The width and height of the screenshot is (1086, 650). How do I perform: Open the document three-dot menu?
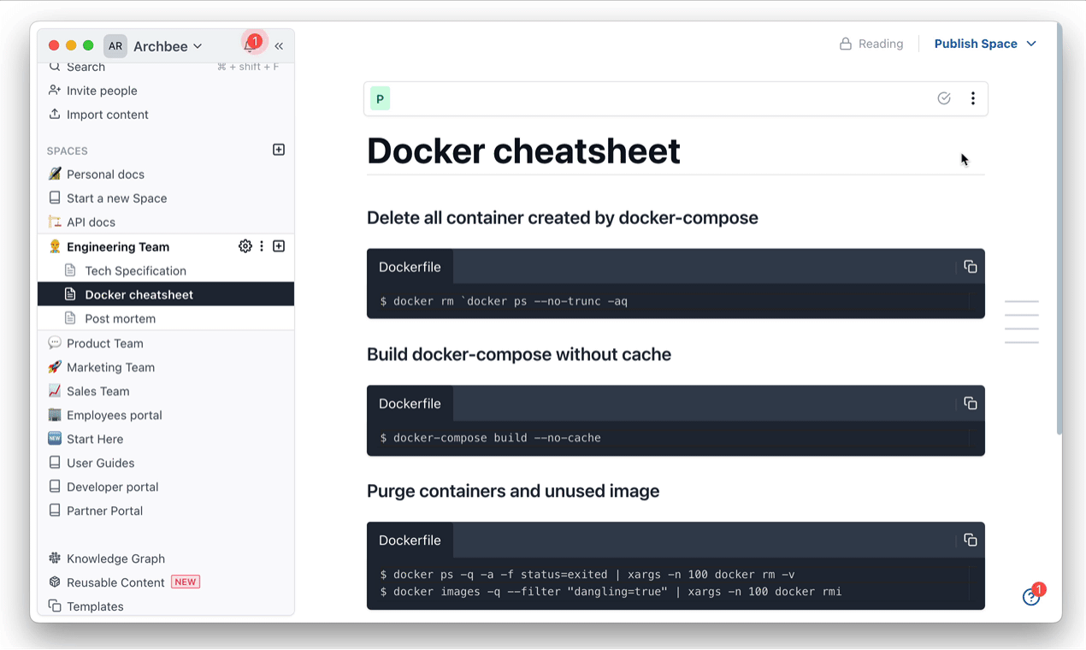click(x=973, y=98)
